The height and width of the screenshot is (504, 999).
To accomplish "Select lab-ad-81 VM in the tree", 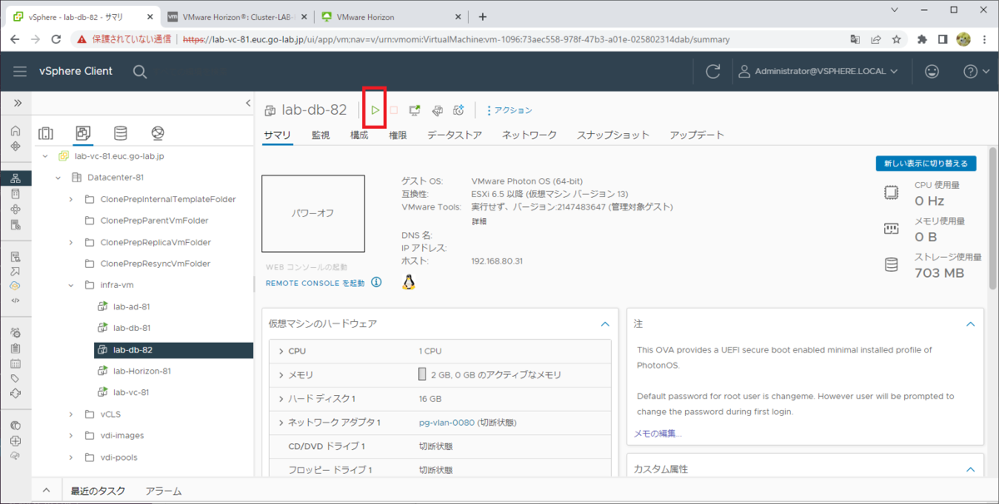I will coord(132,306).
